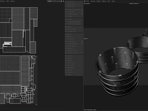Open the Textures menu
Image resolution: width=148 pixels, height=111 pixels.
click(x=13, y=1)
